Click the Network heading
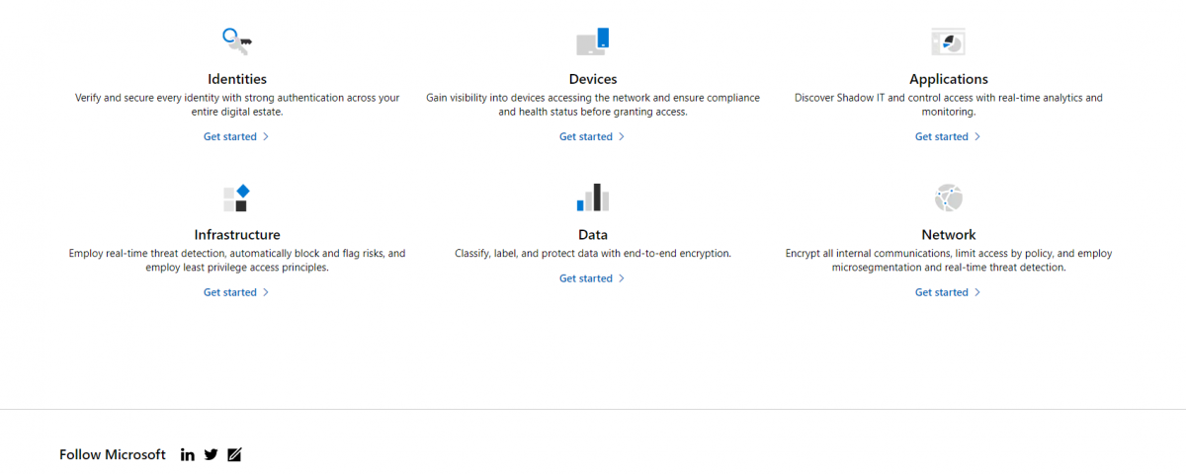This screenshot has height=474, width=1186. pos(949,235)
